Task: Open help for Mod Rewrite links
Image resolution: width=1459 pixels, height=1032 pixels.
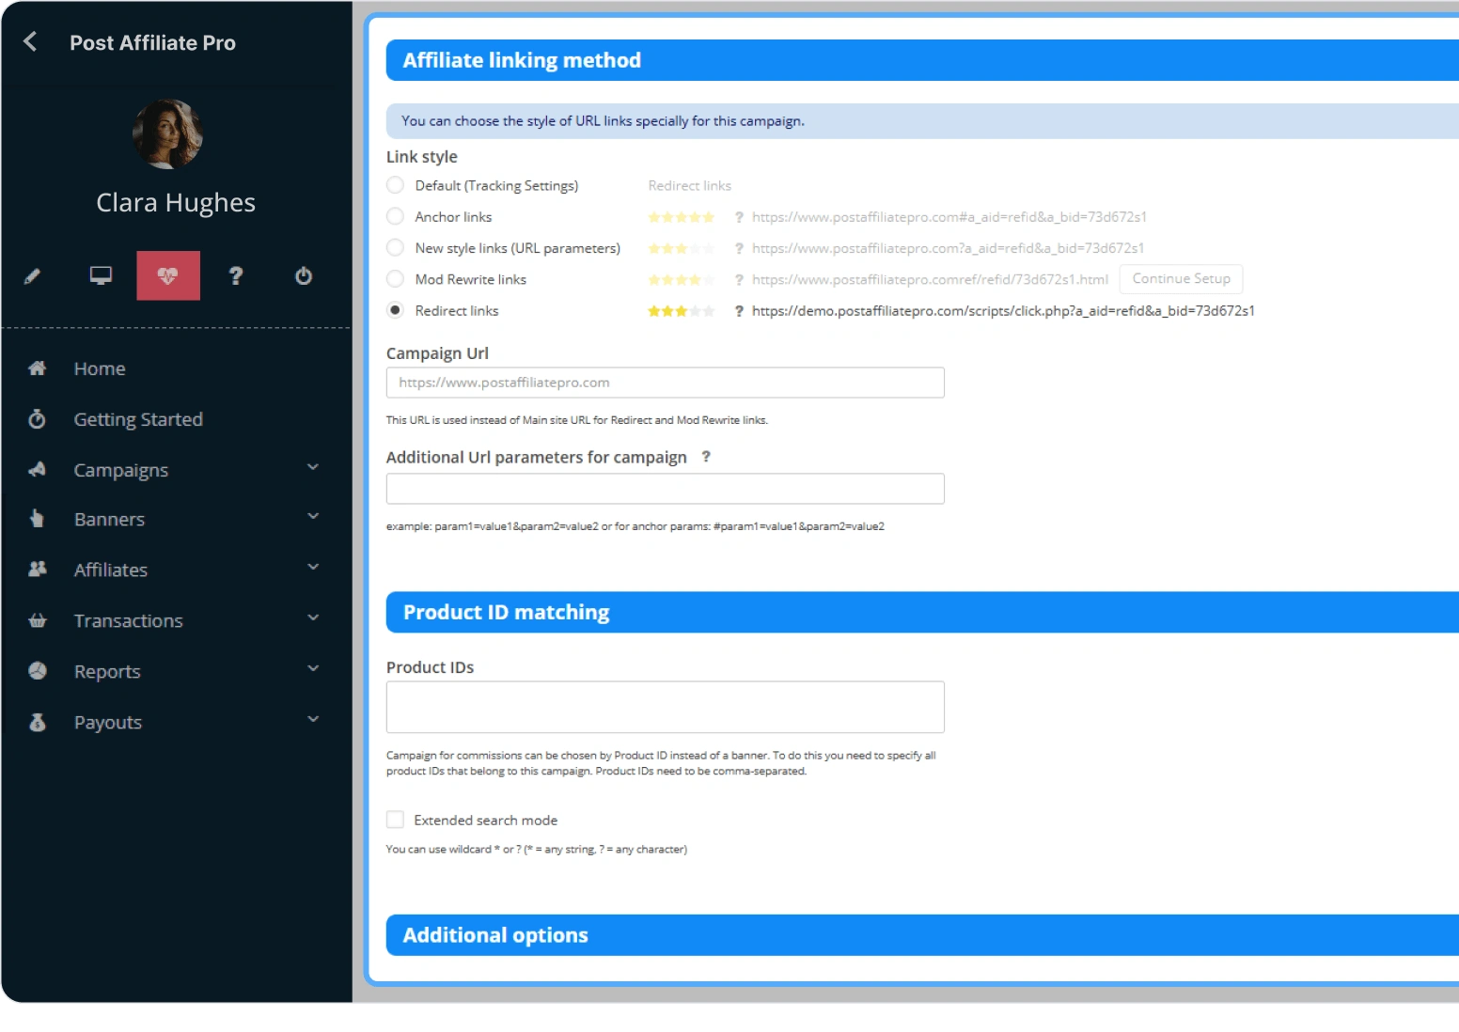Action: 739,279
